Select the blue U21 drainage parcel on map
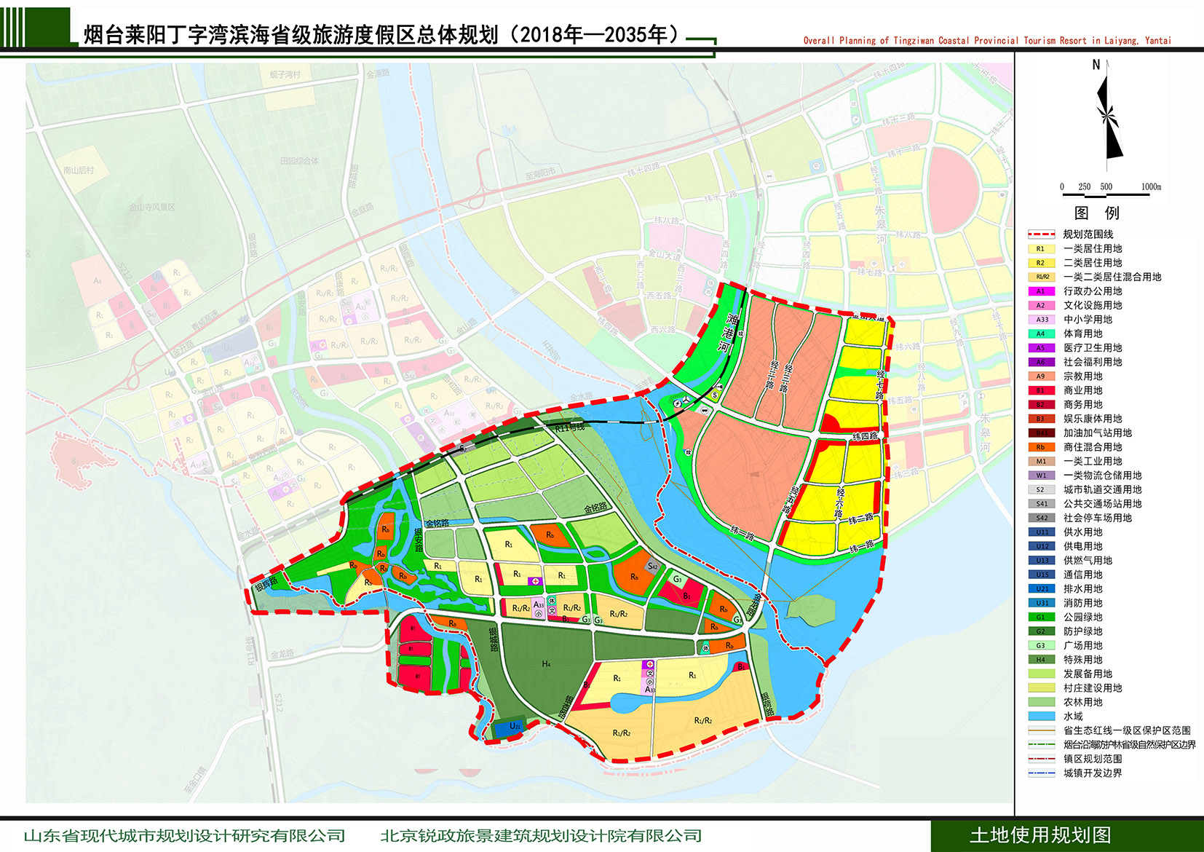 [x=514, y=726]
